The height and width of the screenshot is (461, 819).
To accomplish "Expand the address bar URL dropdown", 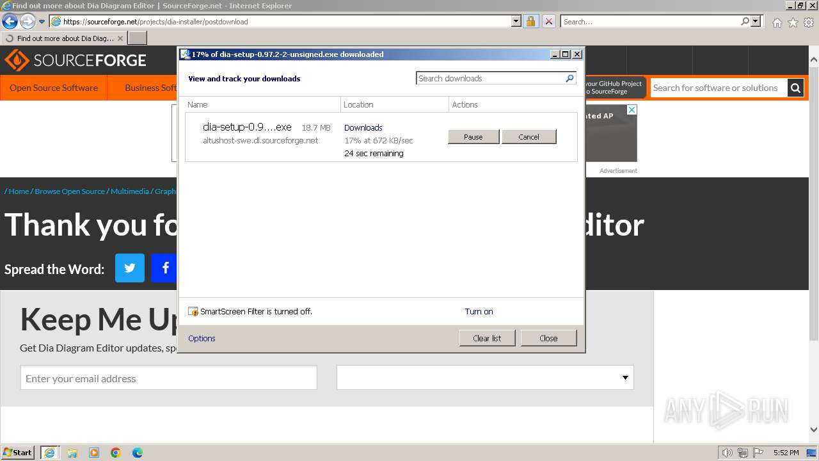I will point(516,21).
